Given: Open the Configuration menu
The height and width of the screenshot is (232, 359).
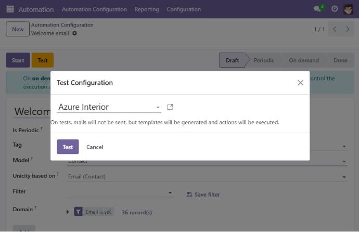Looking at the screenshot, I should [184, 9].
